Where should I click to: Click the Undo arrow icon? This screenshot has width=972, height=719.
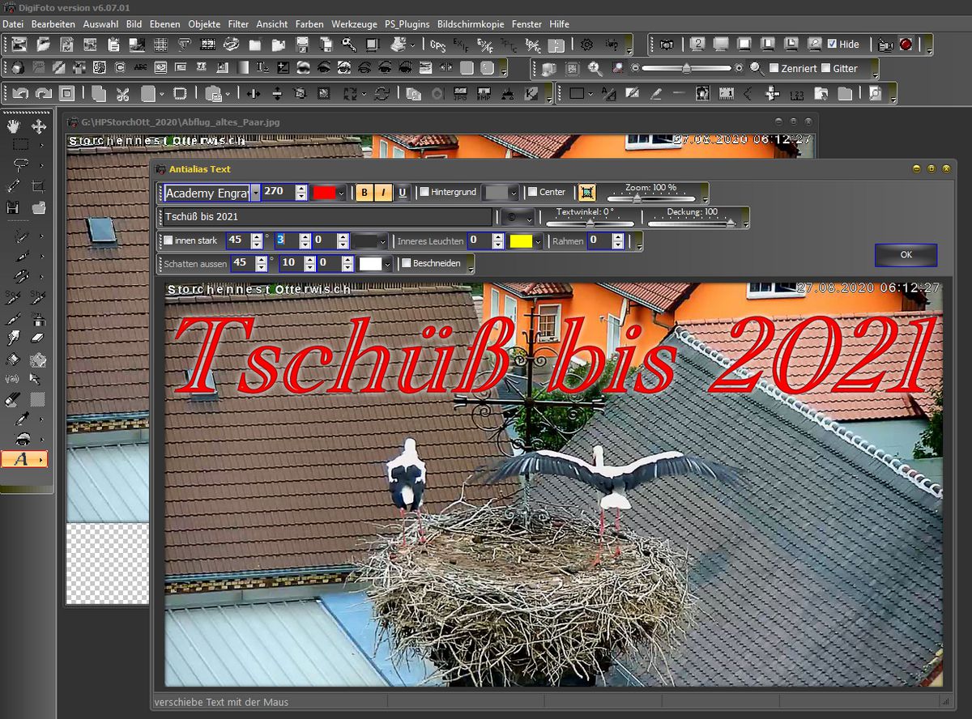(x=20, y=94)
